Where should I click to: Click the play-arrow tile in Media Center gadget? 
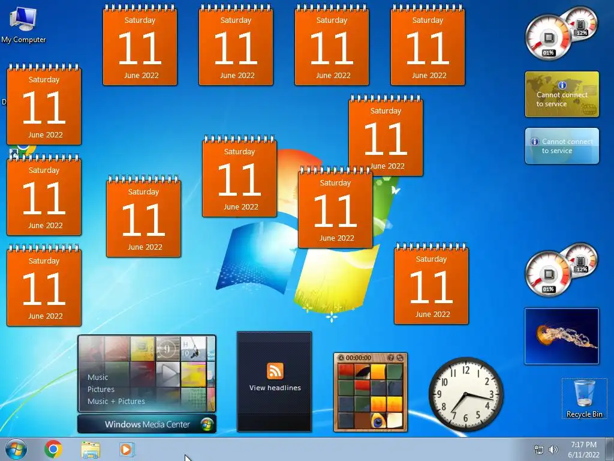(x=168, y=373)
